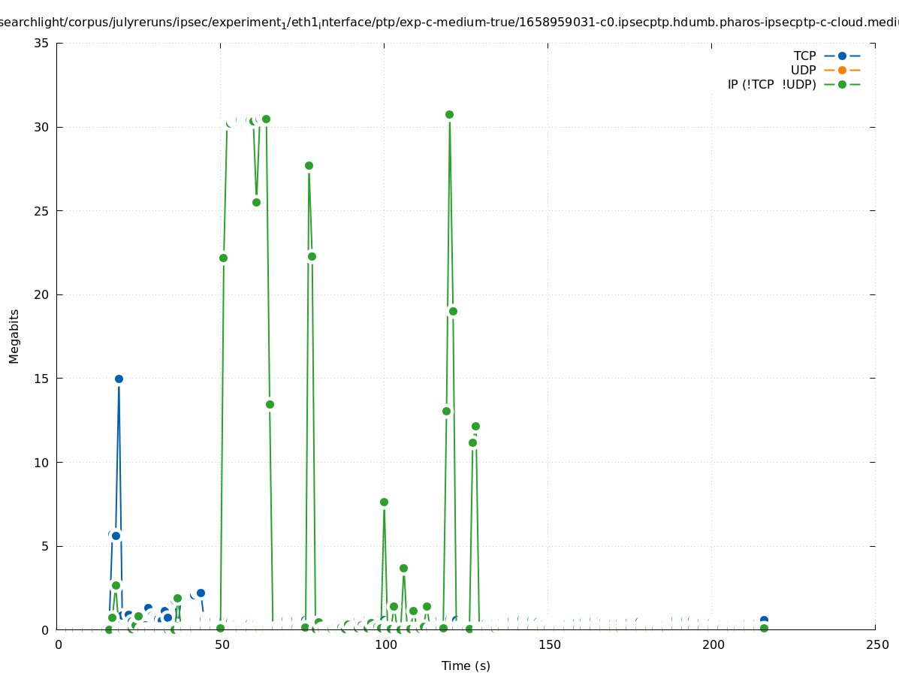Select the TCP legend label text
Screen dimensions: 899x676
[x=804, y=56]
